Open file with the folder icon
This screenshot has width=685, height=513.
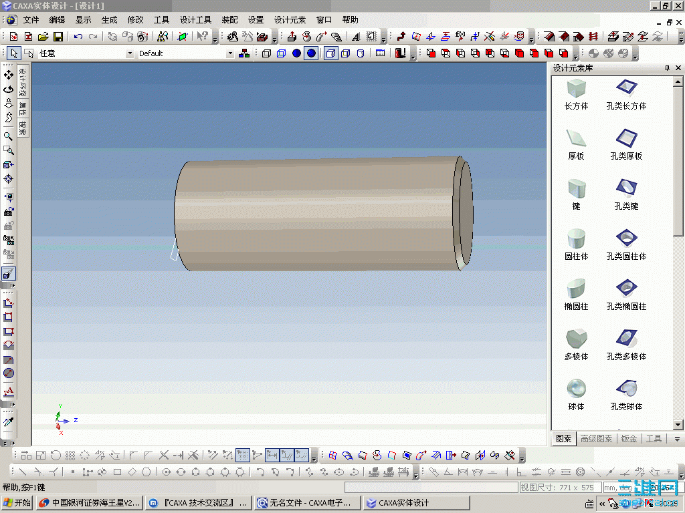43,37
